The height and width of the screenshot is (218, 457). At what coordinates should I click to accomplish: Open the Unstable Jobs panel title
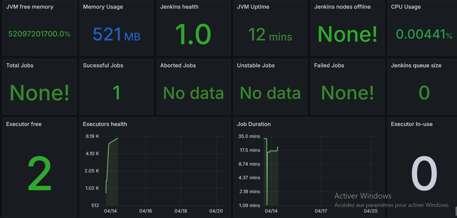click(x=256, y=65)
